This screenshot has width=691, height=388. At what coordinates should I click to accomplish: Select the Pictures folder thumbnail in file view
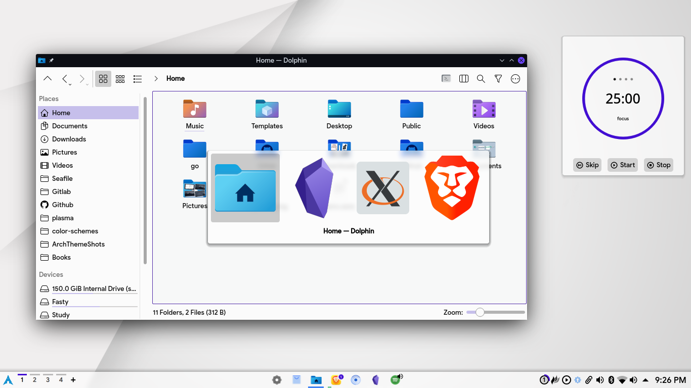[195, 188]
